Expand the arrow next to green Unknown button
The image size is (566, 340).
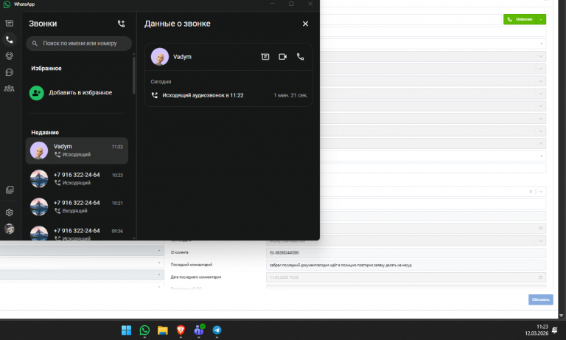(x=541, y=19)
